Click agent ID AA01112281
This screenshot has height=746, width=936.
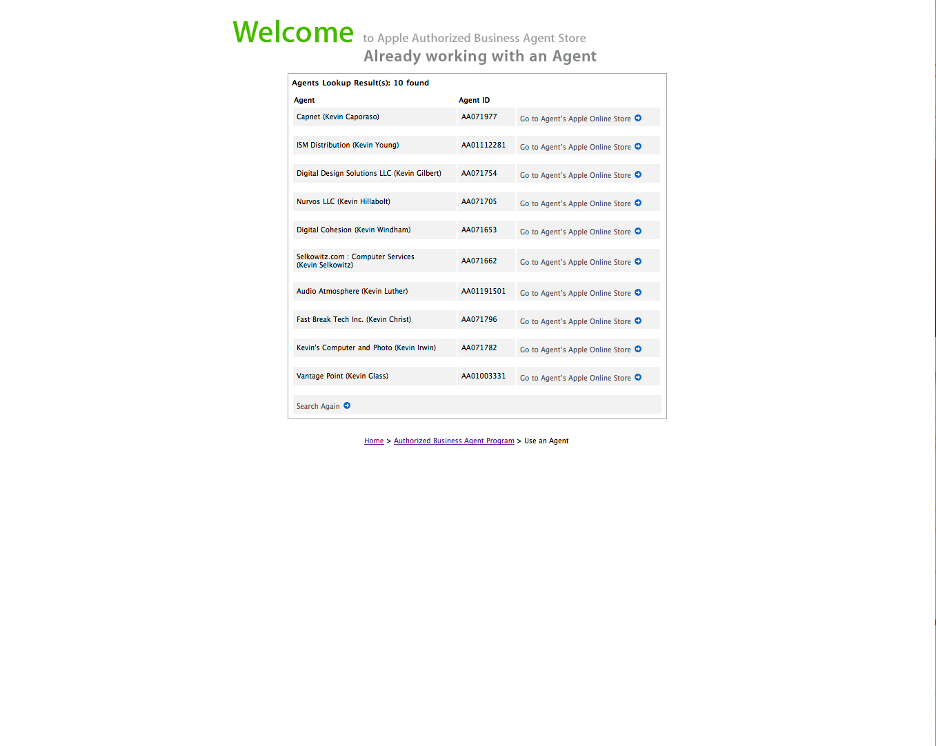[x=484, y=145]
